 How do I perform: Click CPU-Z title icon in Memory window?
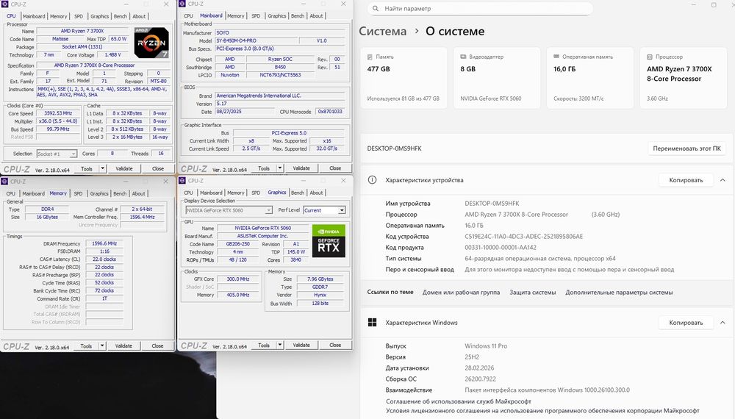(4, 182)
